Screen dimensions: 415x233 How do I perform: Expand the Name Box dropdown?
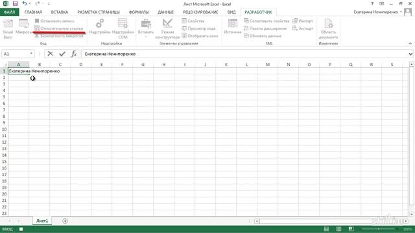point(31,54)
